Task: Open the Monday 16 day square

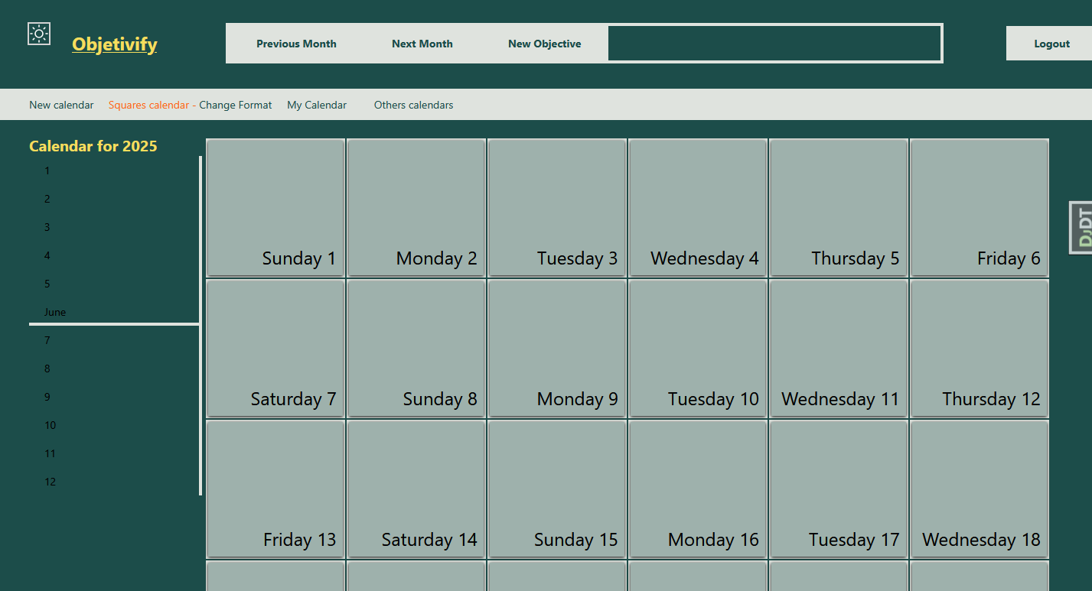Action: pyautogui.click(x=698, y=489)
